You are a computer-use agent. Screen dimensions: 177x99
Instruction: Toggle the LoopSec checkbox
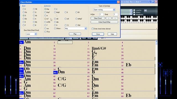point(134,10)
